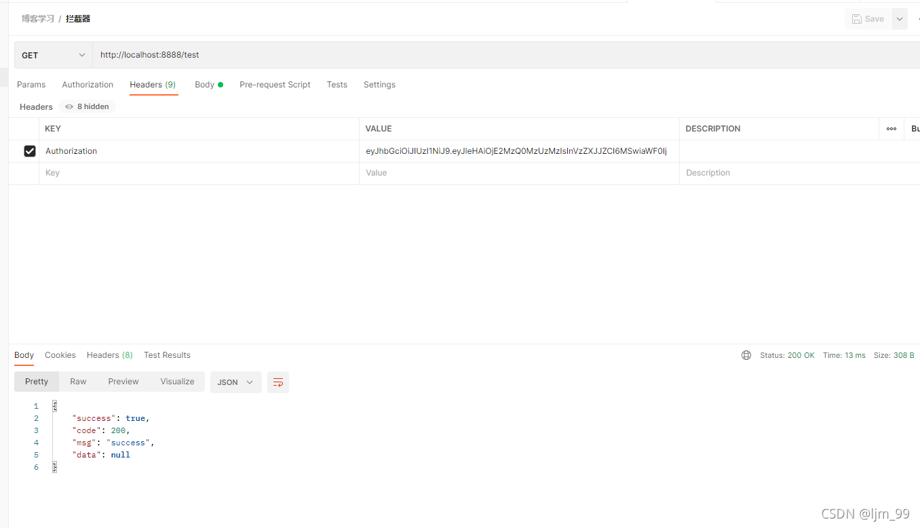This screenshot has height=528, width=920.
Task: Toggle the line wrap icon
Action: (x=278, y=382)
